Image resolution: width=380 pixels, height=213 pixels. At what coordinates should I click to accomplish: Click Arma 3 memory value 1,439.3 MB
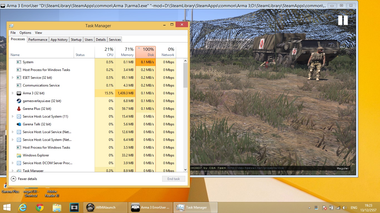click(125, 93)
